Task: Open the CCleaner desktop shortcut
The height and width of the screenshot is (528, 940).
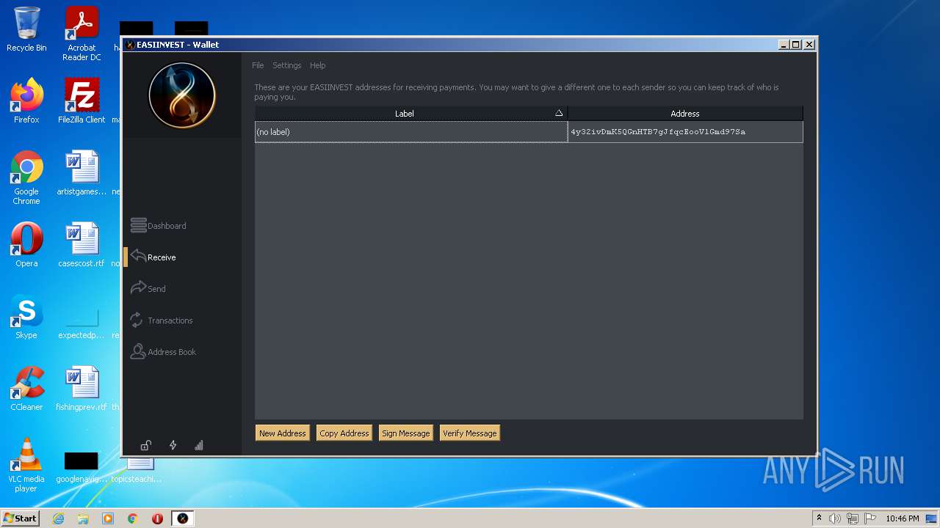Action: [x=26, y=389]
